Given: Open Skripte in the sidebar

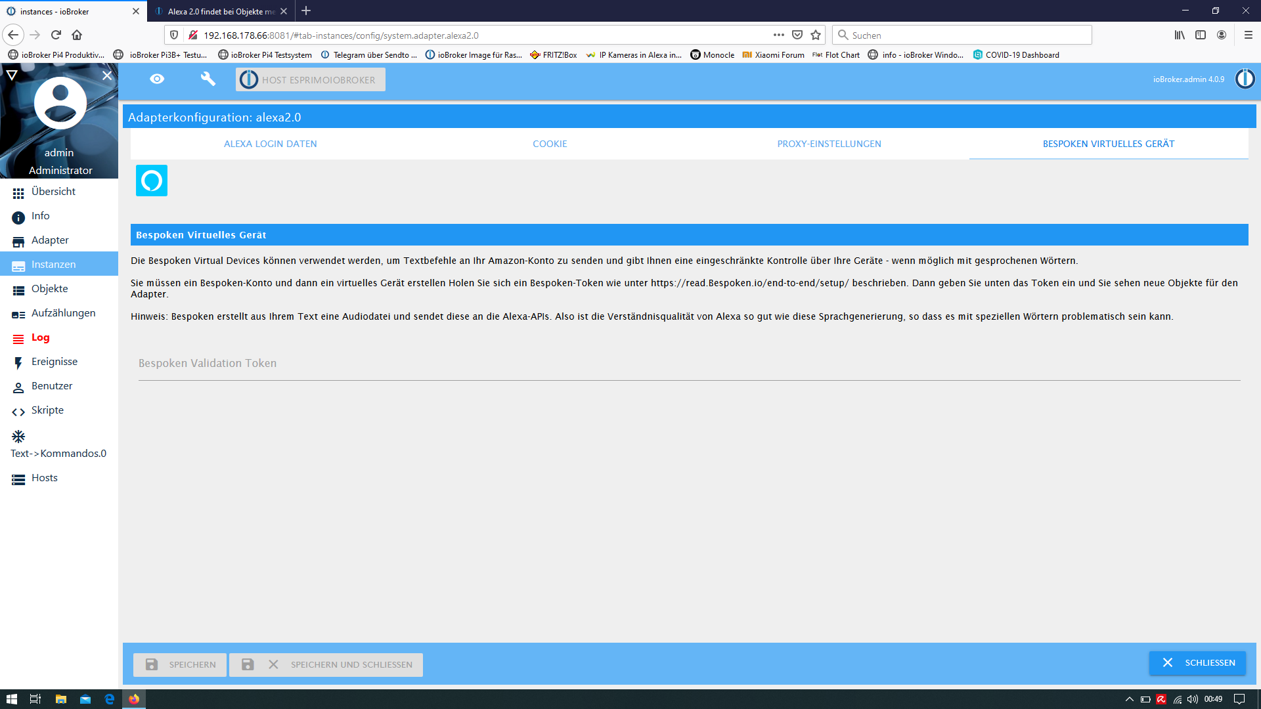Looking at the screenshot, I should point(47,410).
